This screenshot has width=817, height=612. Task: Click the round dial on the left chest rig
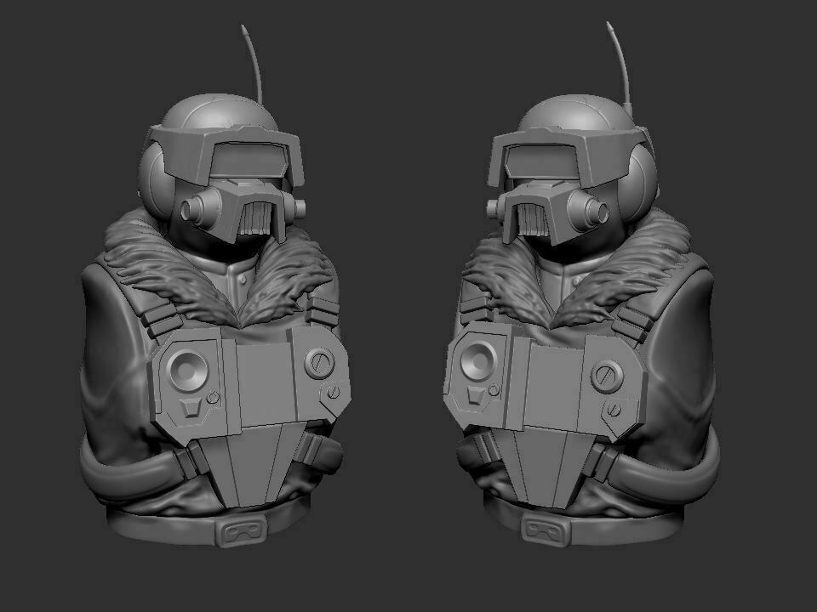coord(189,370)
